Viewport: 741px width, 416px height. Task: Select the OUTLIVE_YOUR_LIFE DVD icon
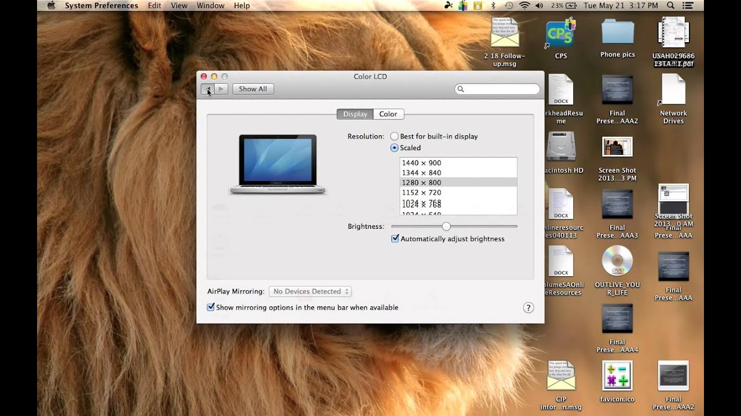(617, 261)
